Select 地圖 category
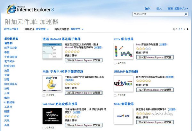This screenshot has height=131, width=192. [7, 71]
